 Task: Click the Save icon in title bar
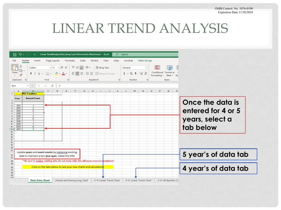[15, 55]
